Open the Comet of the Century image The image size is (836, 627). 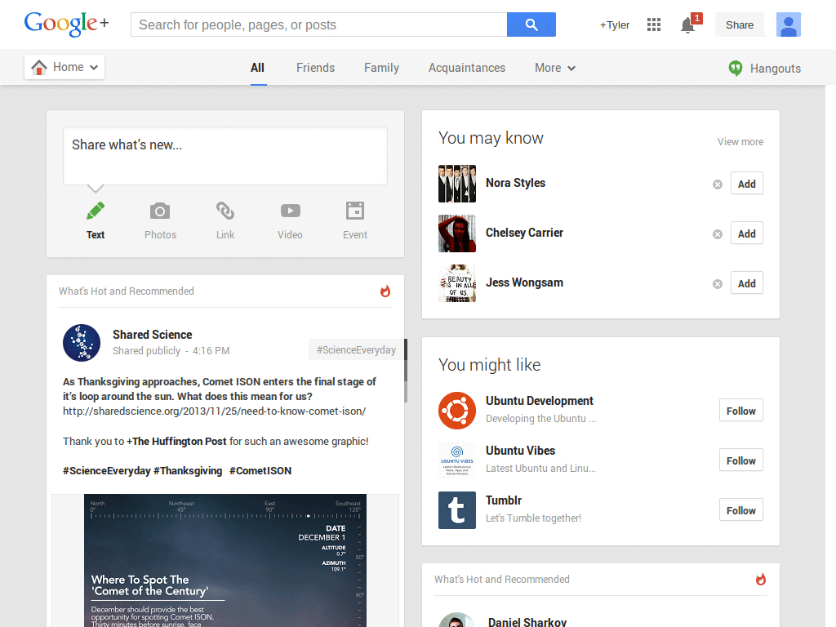tap(225, 560)
